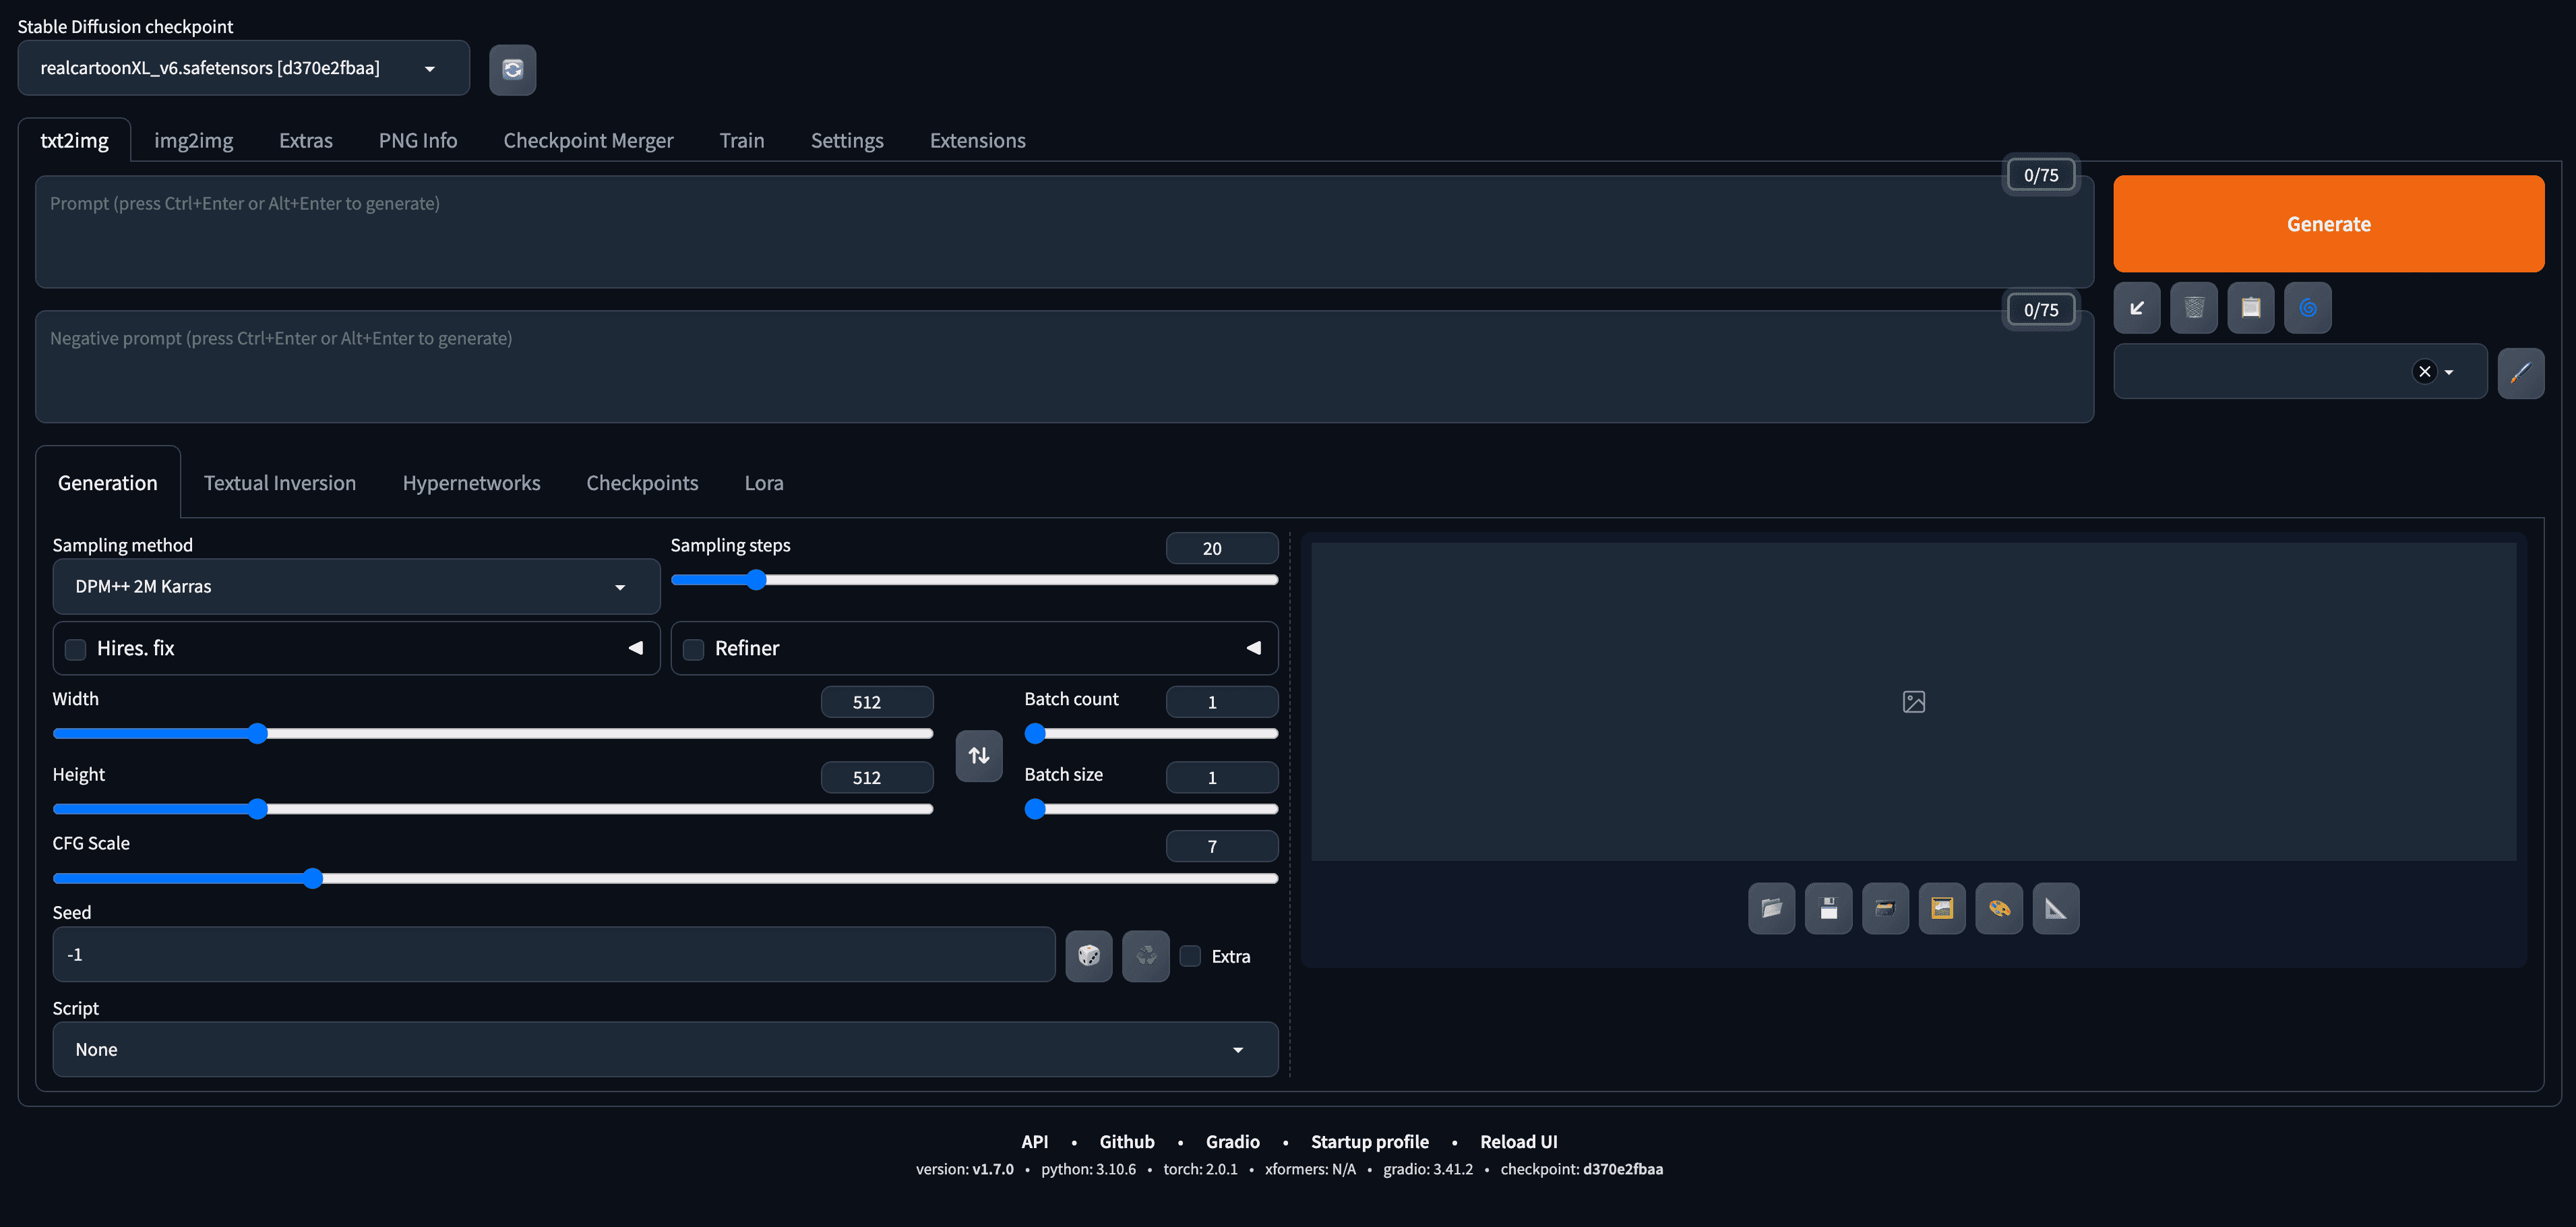Click the CFG Scale slider track

(800, 878)
